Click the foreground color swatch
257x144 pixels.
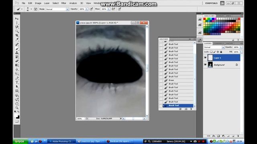[x=16, y=116]
